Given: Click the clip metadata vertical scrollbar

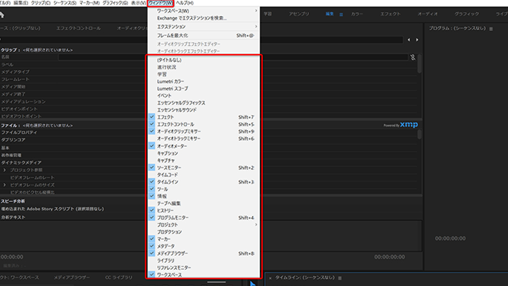Looking at the screenshot, I should tap(419, 64).
